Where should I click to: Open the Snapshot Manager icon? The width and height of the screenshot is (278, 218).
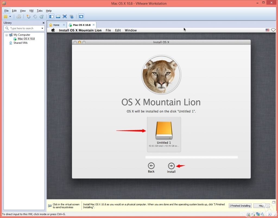click(42, 17)
